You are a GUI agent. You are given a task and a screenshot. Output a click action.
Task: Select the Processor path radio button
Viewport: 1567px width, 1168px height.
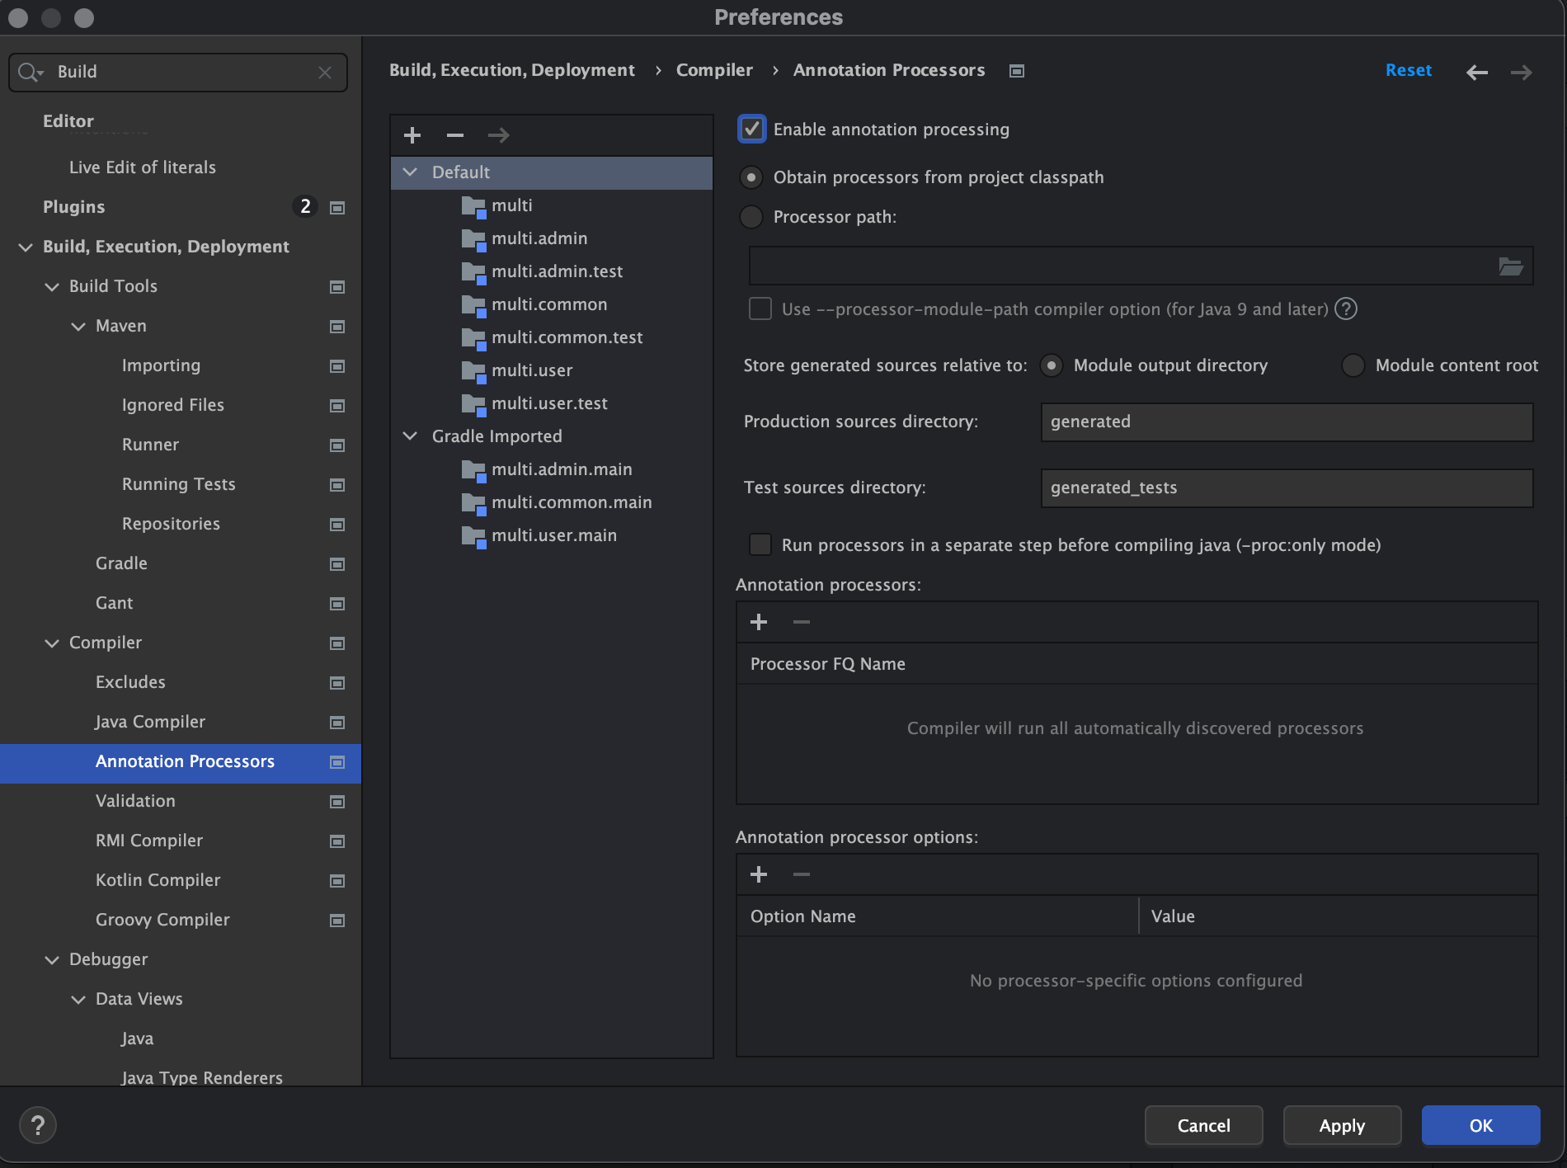(751, 217)
